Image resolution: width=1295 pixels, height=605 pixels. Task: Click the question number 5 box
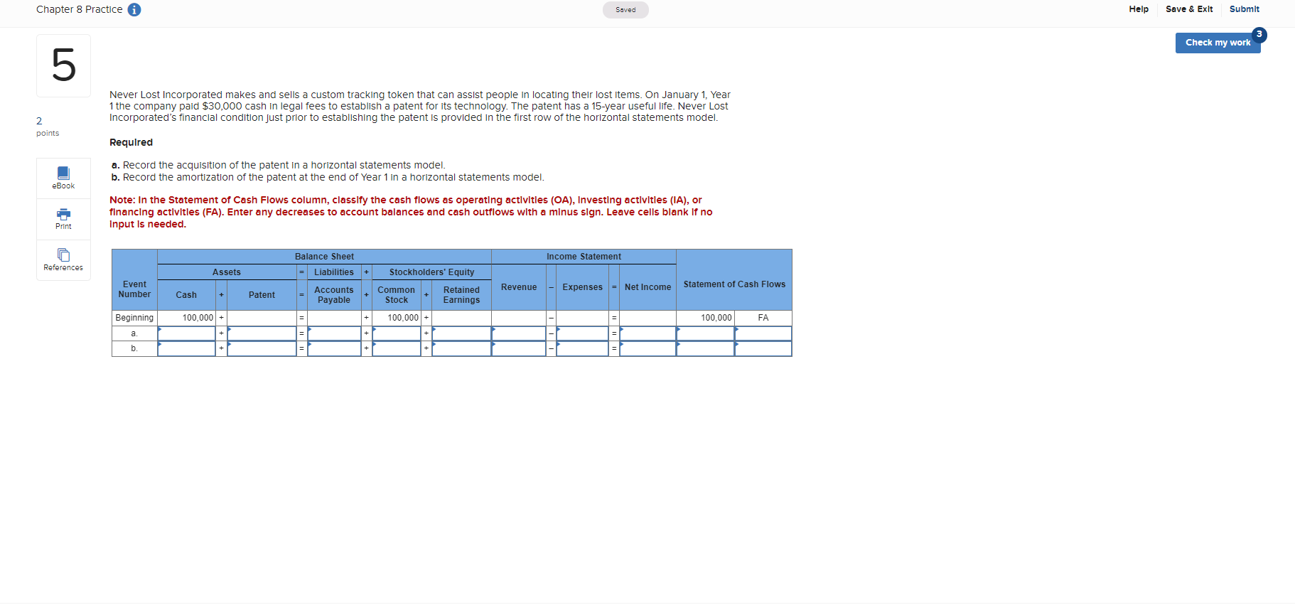click(x=63, y=65)
